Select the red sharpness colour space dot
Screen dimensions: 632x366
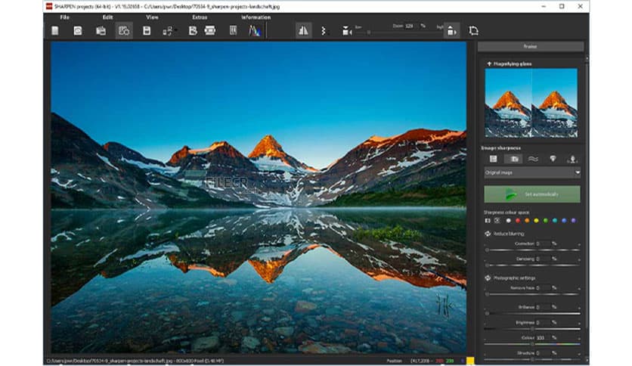pyautogui.click(x=517, y=221)
